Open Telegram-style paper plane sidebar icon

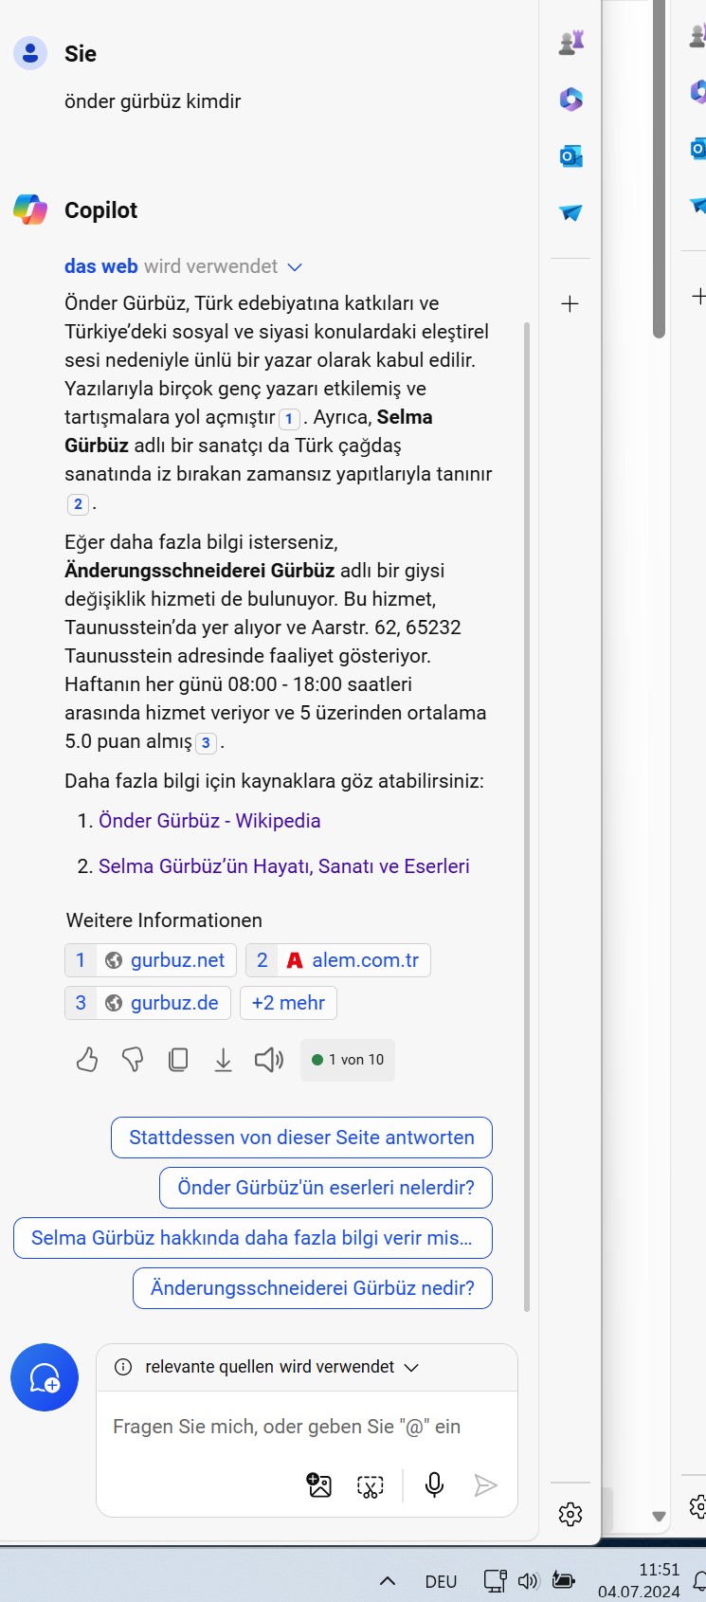[x=570, y=212]
